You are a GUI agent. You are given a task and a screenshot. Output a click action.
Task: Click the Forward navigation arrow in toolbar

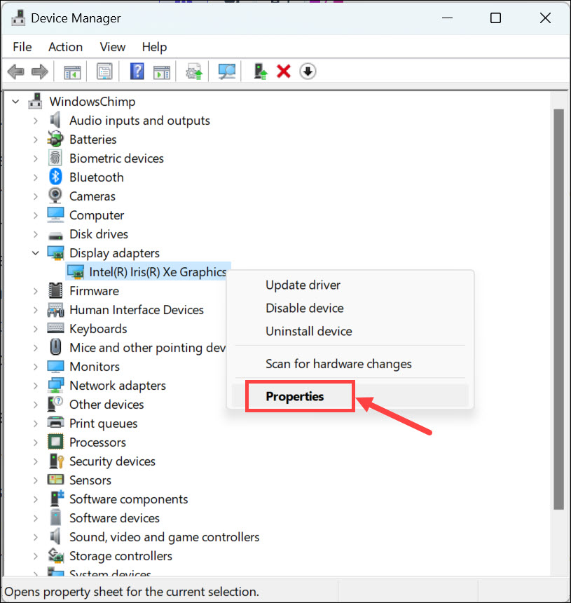tap(39, 71)
